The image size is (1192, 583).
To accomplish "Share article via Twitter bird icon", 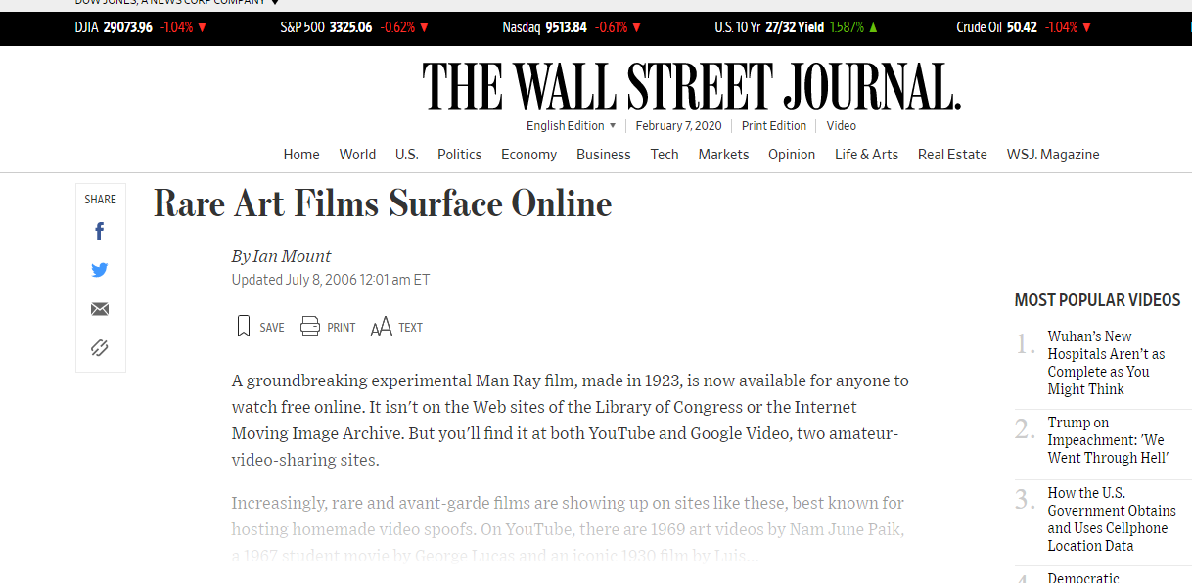I will tap(99, 270).
